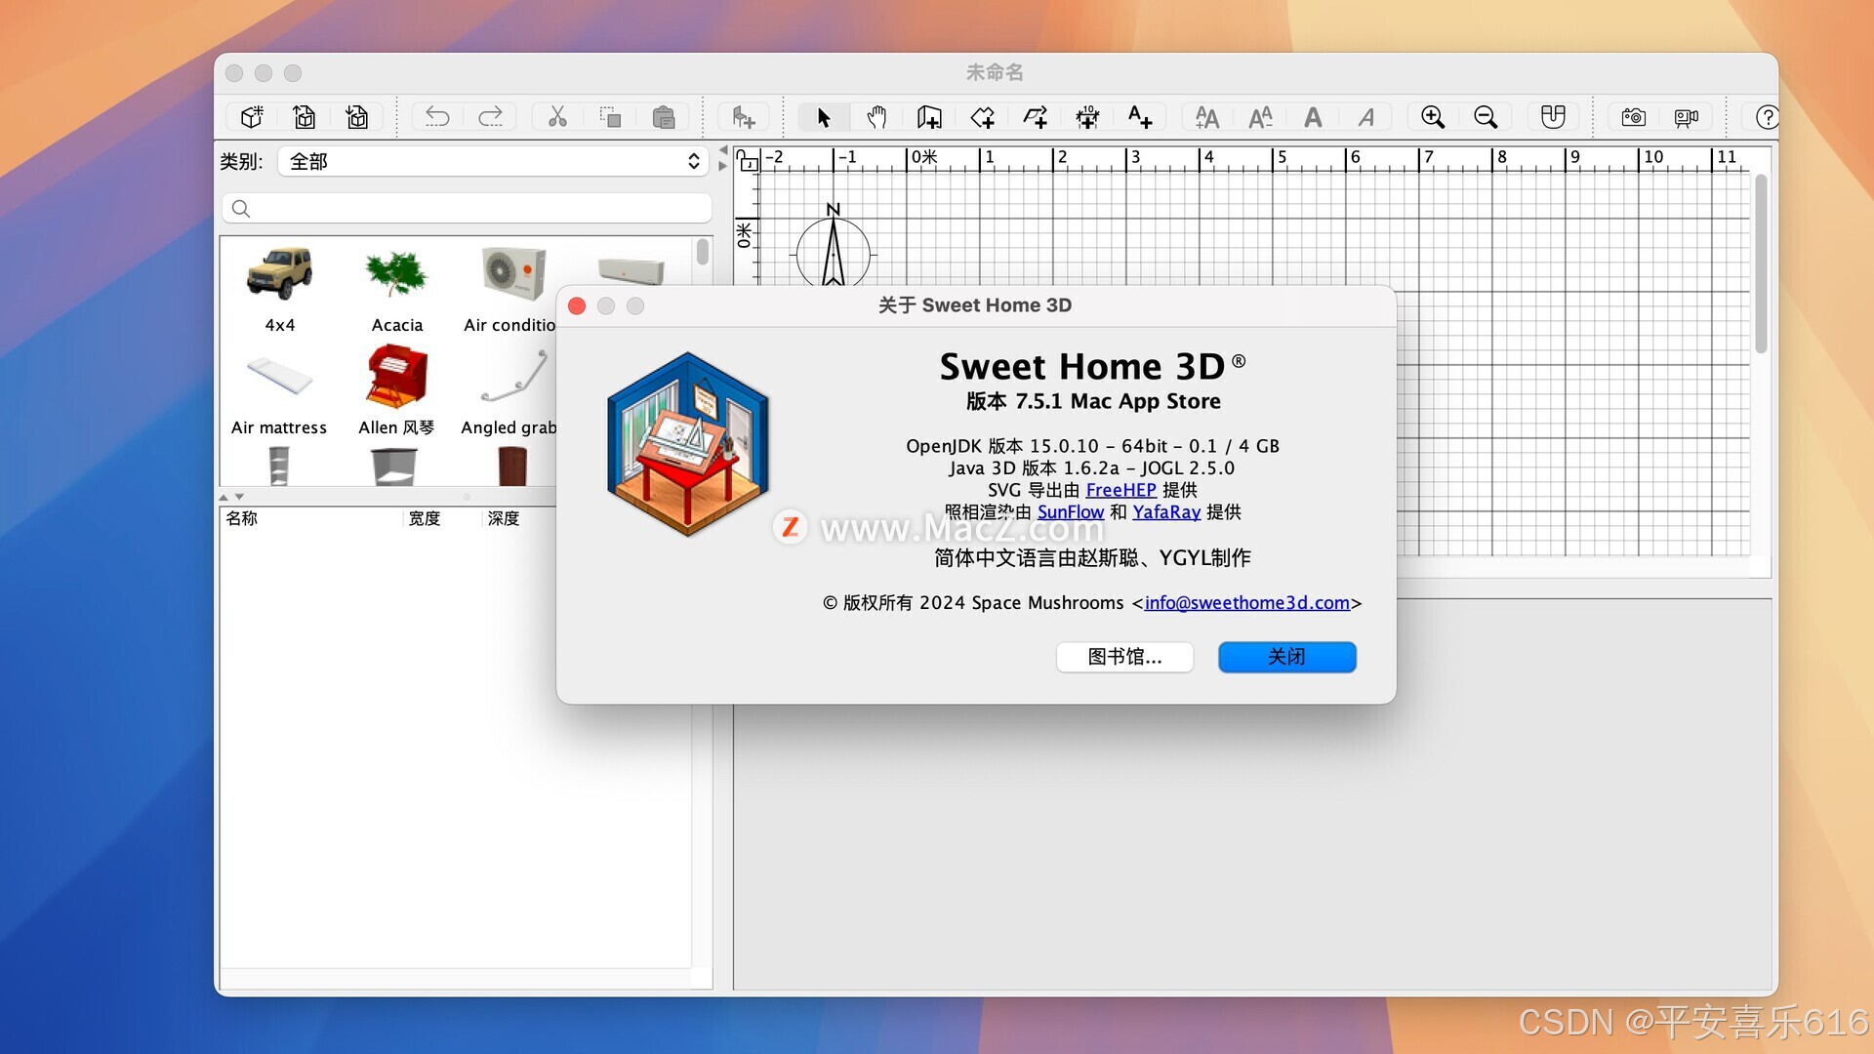Close the About dialog with red button

point(577,306)
